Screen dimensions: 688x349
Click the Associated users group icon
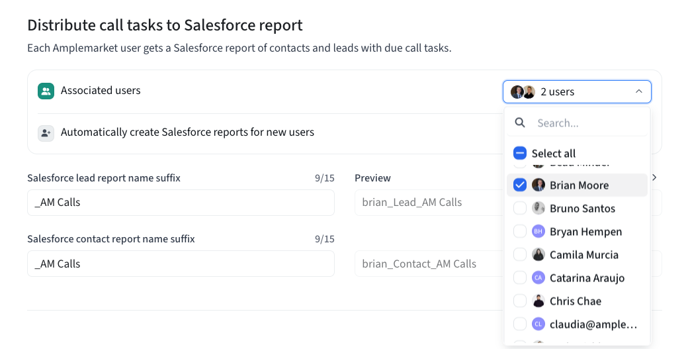46,91
